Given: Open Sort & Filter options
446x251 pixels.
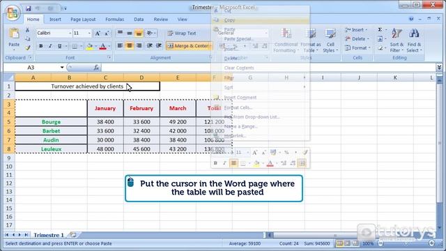Looking at the screenshot, I should pyautogui.click(x=397, y=40).
